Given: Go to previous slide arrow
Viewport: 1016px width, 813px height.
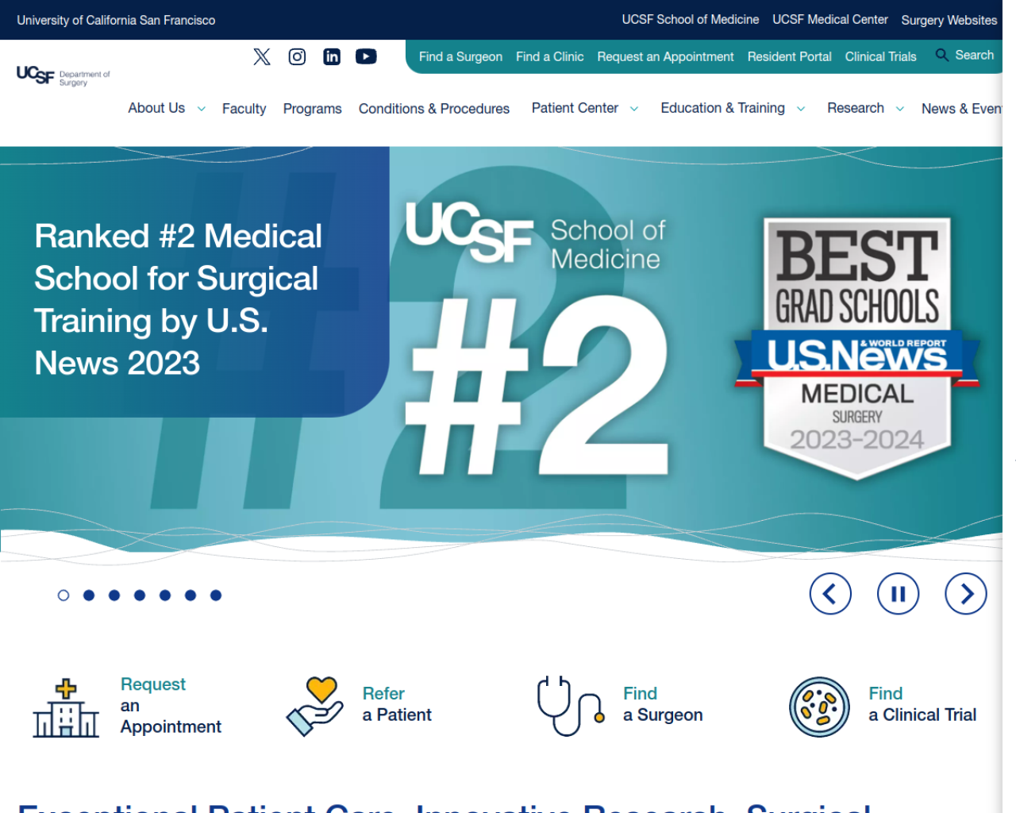Looking at the screenshot, I should (830, 594).
